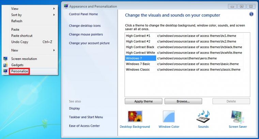The width and height of the screenshot is (259, 139).
Task: Open Gadgets from the context menu
Action: point(17,65)
